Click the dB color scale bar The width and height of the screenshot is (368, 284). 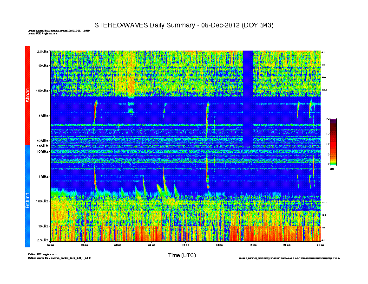click(333, 142)
